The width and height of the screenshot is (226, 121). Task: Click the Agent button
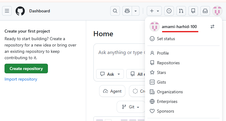[x=112, y=91]
